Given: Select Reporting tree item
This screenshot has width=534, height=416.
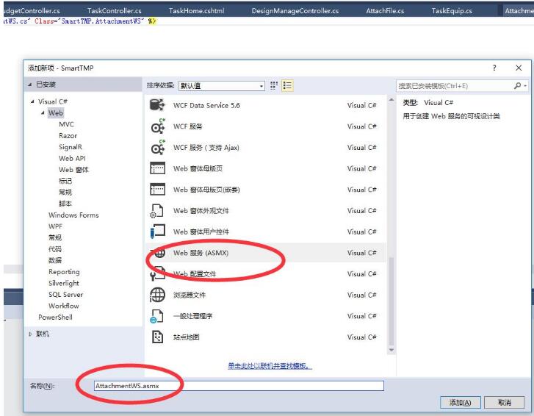Looking at the screenshot, I should click(64, 272).
